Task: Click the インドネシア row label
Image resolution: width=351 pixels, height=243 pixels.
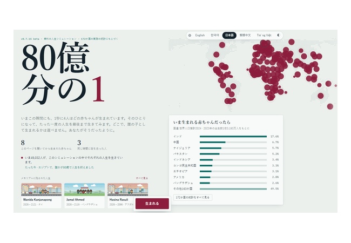Action: click(182, 159)
